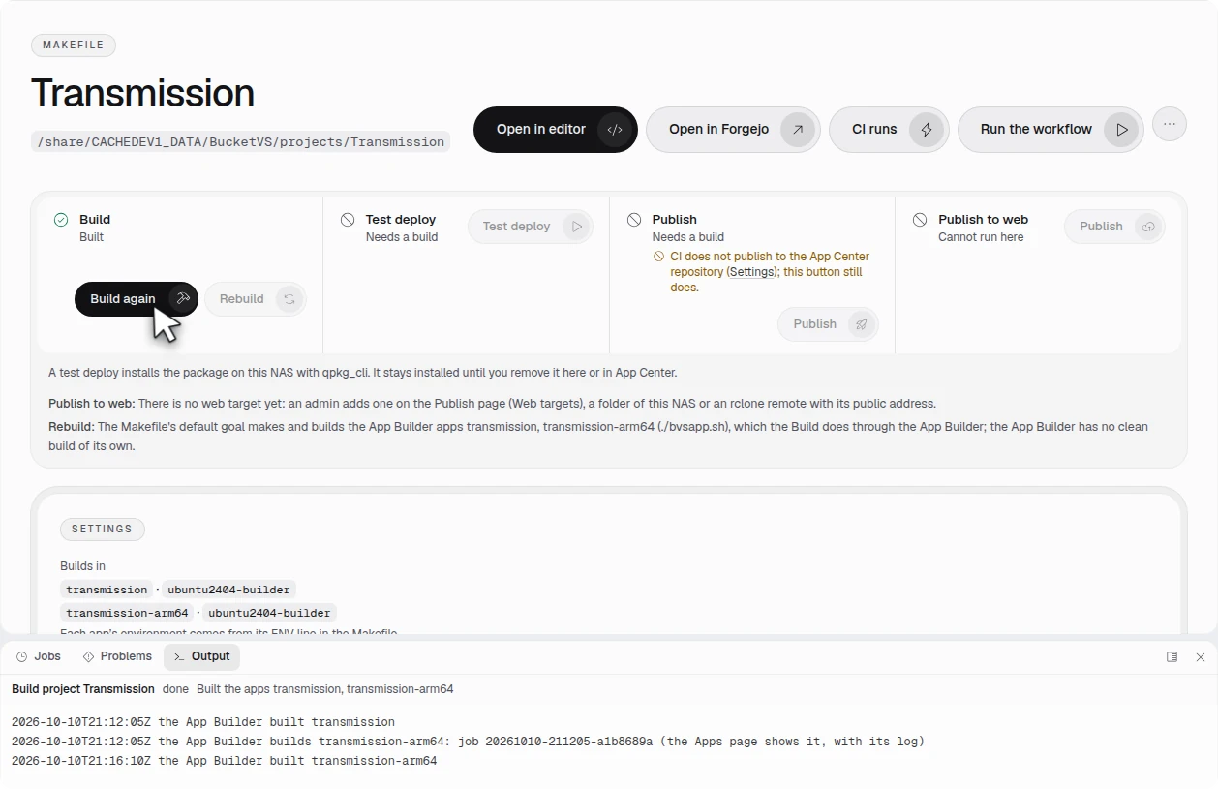Close the output panel
This screenshot has width=1218, height=789.
click(1201, 657)
